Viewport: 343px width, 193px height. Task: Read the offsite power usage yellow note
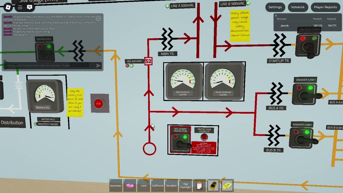click(240, 26)
